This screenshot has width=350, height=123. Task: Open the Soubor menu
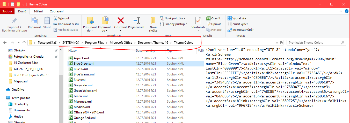[7, 11]
